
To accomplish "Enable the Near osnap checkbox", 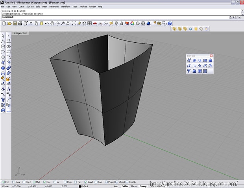I will click(x=13, y=182).
